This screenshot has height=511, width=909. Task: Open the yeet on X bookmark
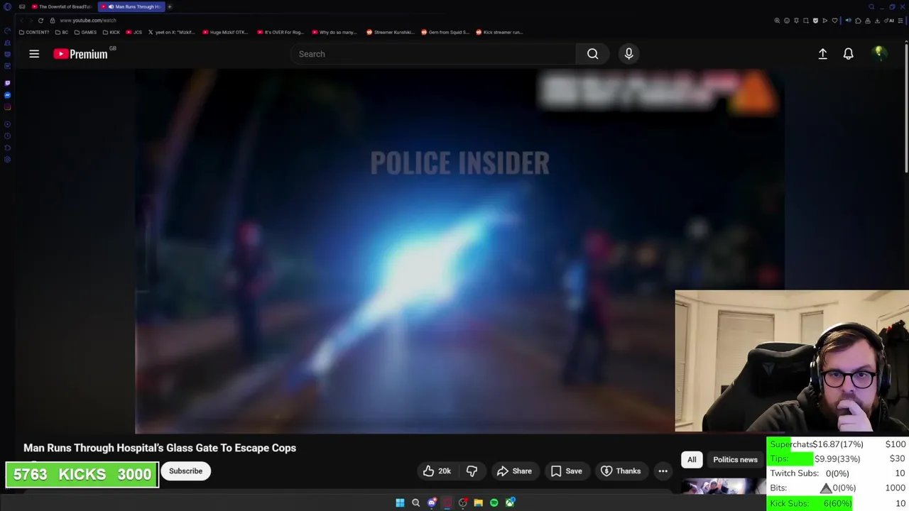[x=172, y=32]
